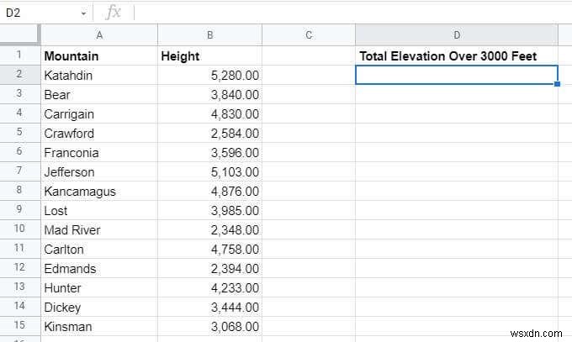Click the Mountain header cell

(x=99, y=56)
